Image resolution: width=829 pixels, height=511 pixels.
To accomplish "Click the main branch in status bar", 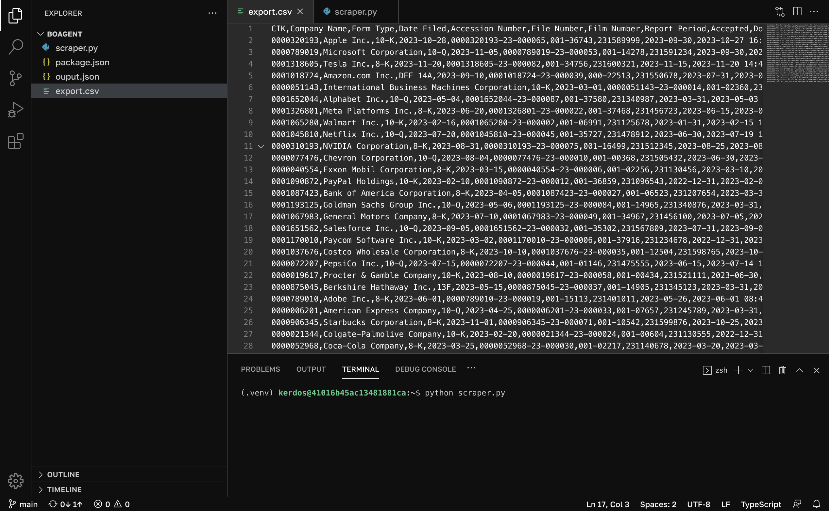I will point(23,504).
